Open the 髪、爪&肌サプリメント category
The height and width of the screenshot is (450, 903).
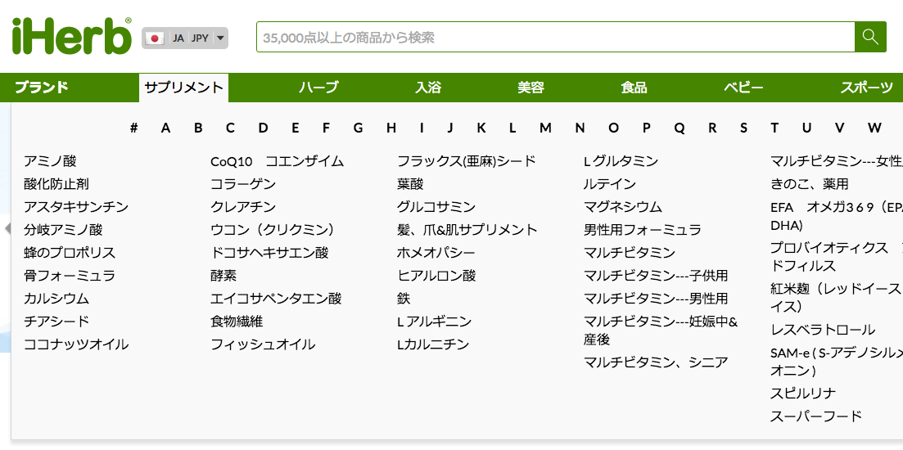pyautogui.click(x=467, y=230)
